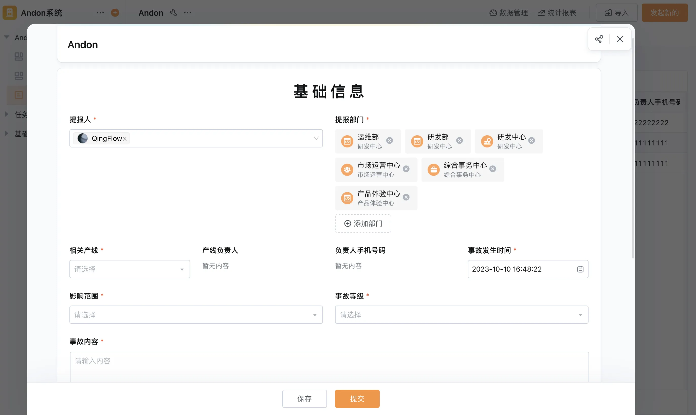Open the calendar icon for 事故发生时间
This screenshot has height=415, width=696.
(x=580, y=269)
